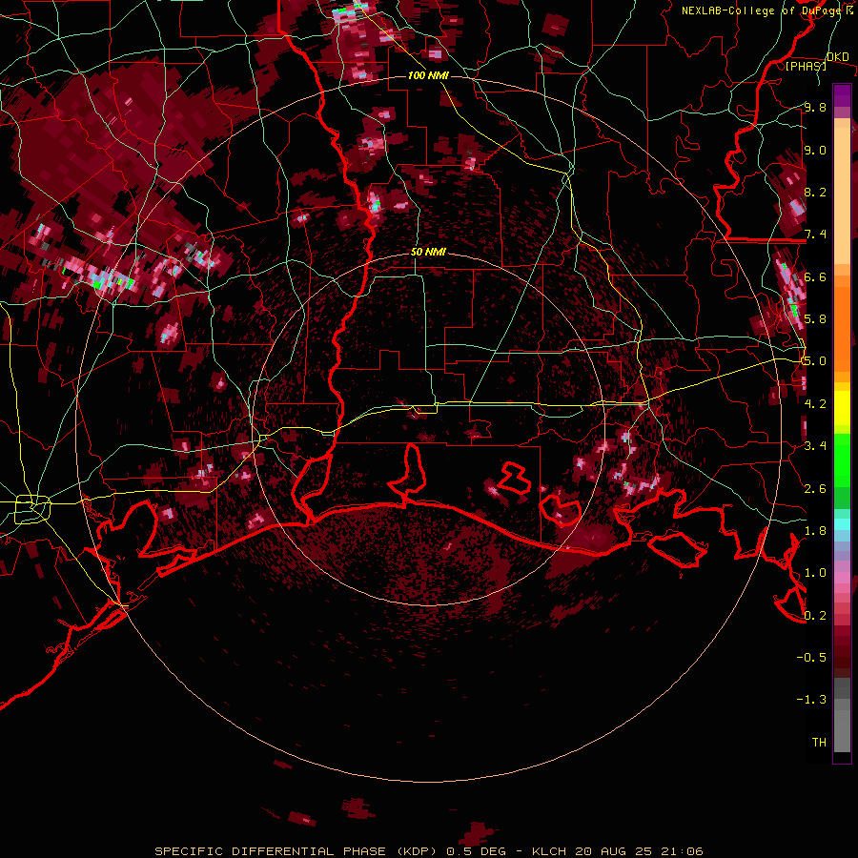Click the TH label on the scale
This screenshot has height=858, width=858.
[x=819, y=743]
